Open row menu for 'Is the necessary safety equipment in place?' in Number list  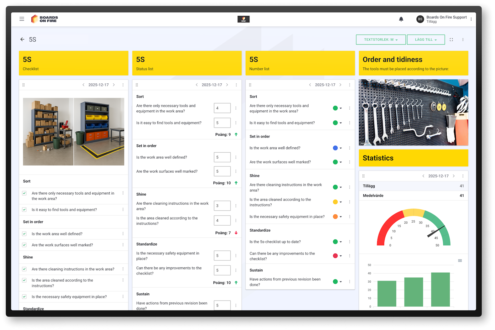350,217
